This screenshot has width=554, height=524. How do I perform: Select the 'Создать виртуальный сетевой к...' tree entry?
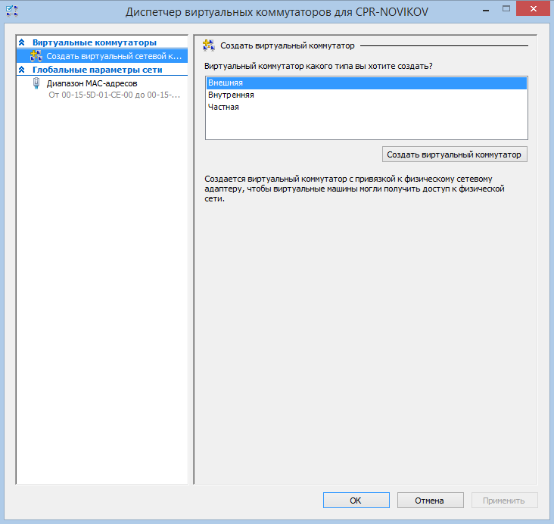[114, 56]
